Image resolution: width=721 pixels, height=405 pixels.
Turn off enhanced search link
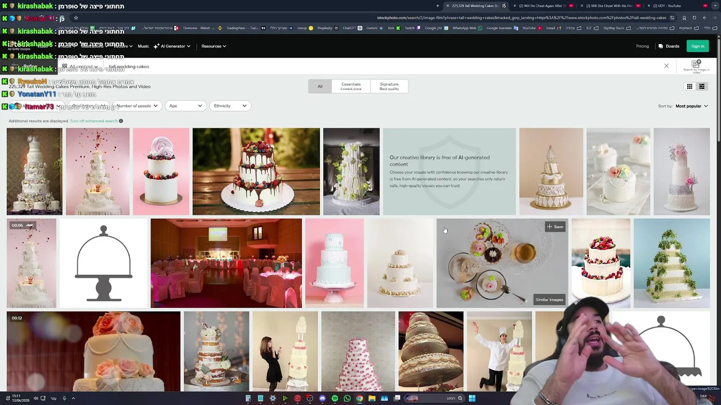(x=94, y=121)
